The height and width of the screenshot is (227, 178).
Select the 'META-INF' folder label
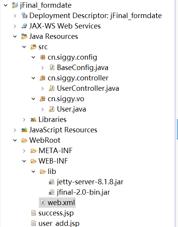pyautogui.click(x=56, y=151)
